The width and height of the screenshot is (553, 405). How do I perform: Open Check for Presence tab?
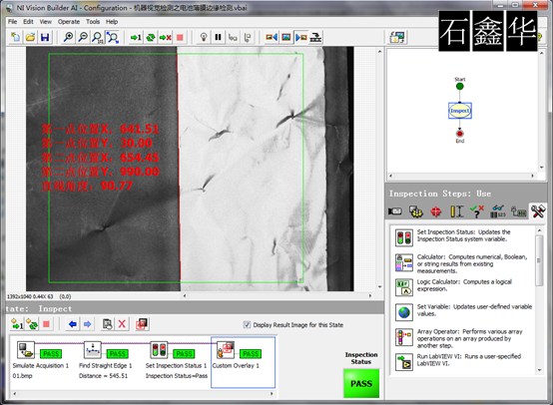click(477, 211)
